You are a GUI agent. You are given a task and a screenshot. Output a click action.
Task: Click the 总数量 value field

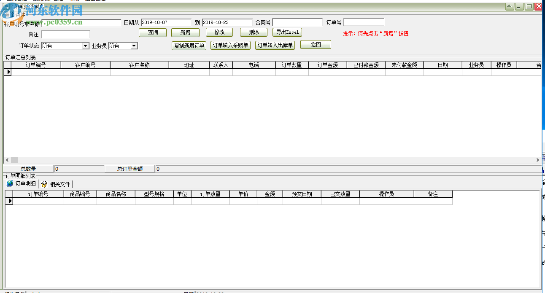[79, 169]
